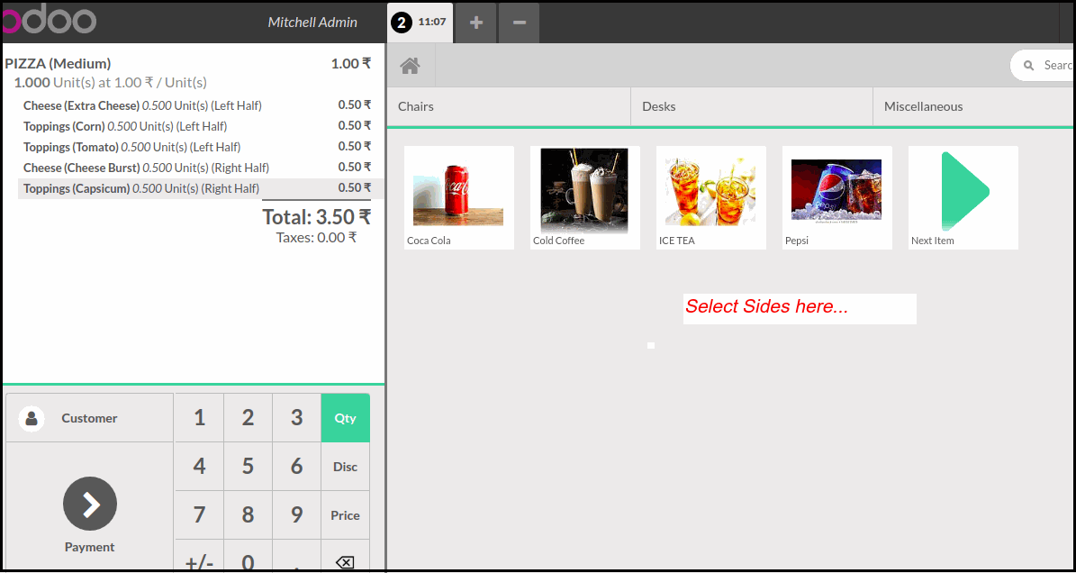Remove the current order with minus button
Screen dimensions: 1076x573
tap(520, 23)
